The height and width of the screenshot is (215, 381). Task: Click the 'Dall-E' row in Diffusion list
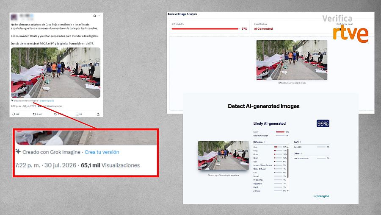click(270, 187)
